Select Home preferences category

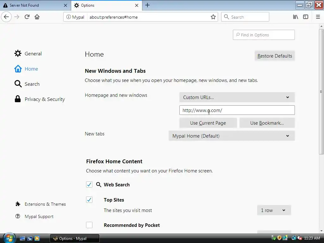26,69
